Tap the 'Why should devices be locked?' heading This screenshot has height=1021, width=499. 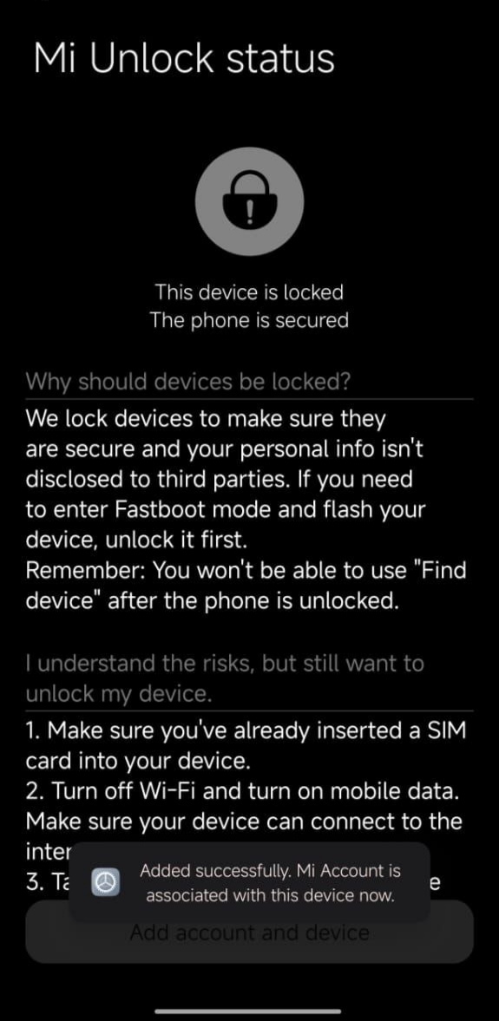click(x=187, y=382)
